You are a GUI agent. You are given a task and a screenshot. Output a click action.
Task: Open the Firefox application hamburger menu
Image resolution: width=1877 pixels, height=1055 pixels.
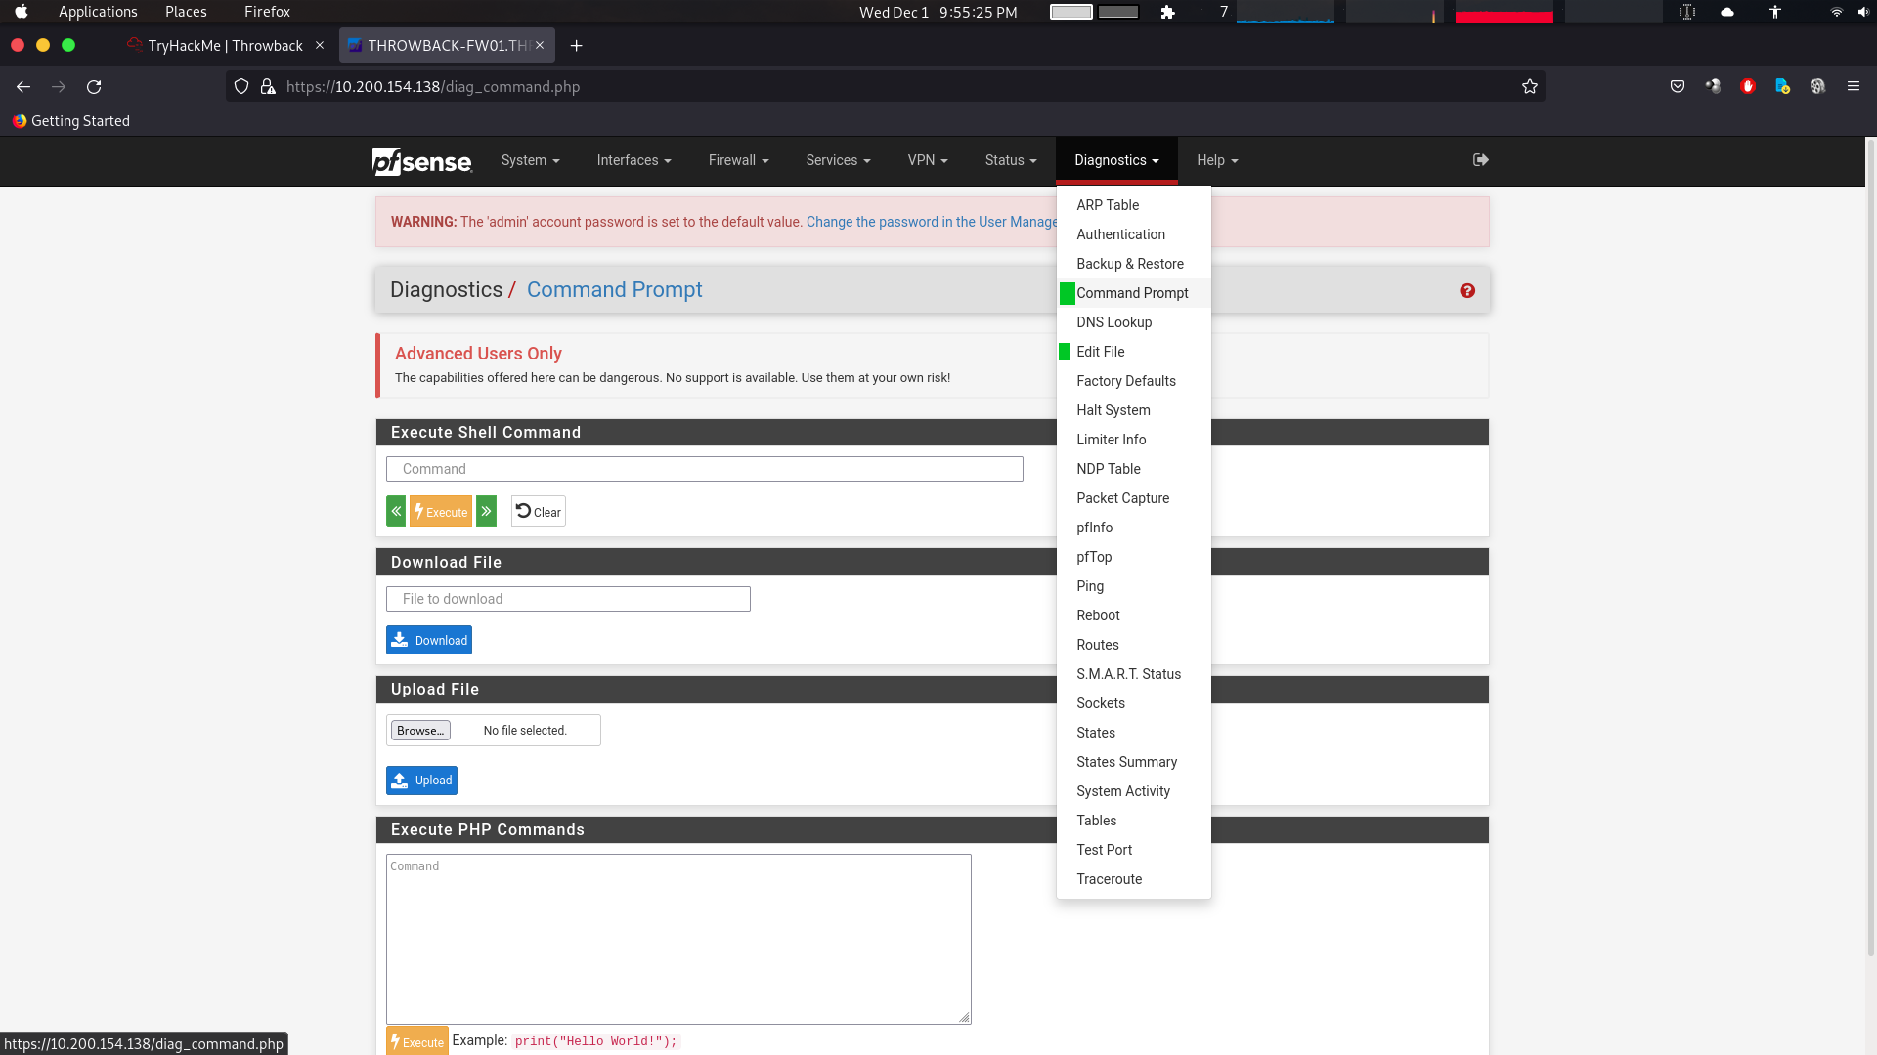pos(1854,87)
